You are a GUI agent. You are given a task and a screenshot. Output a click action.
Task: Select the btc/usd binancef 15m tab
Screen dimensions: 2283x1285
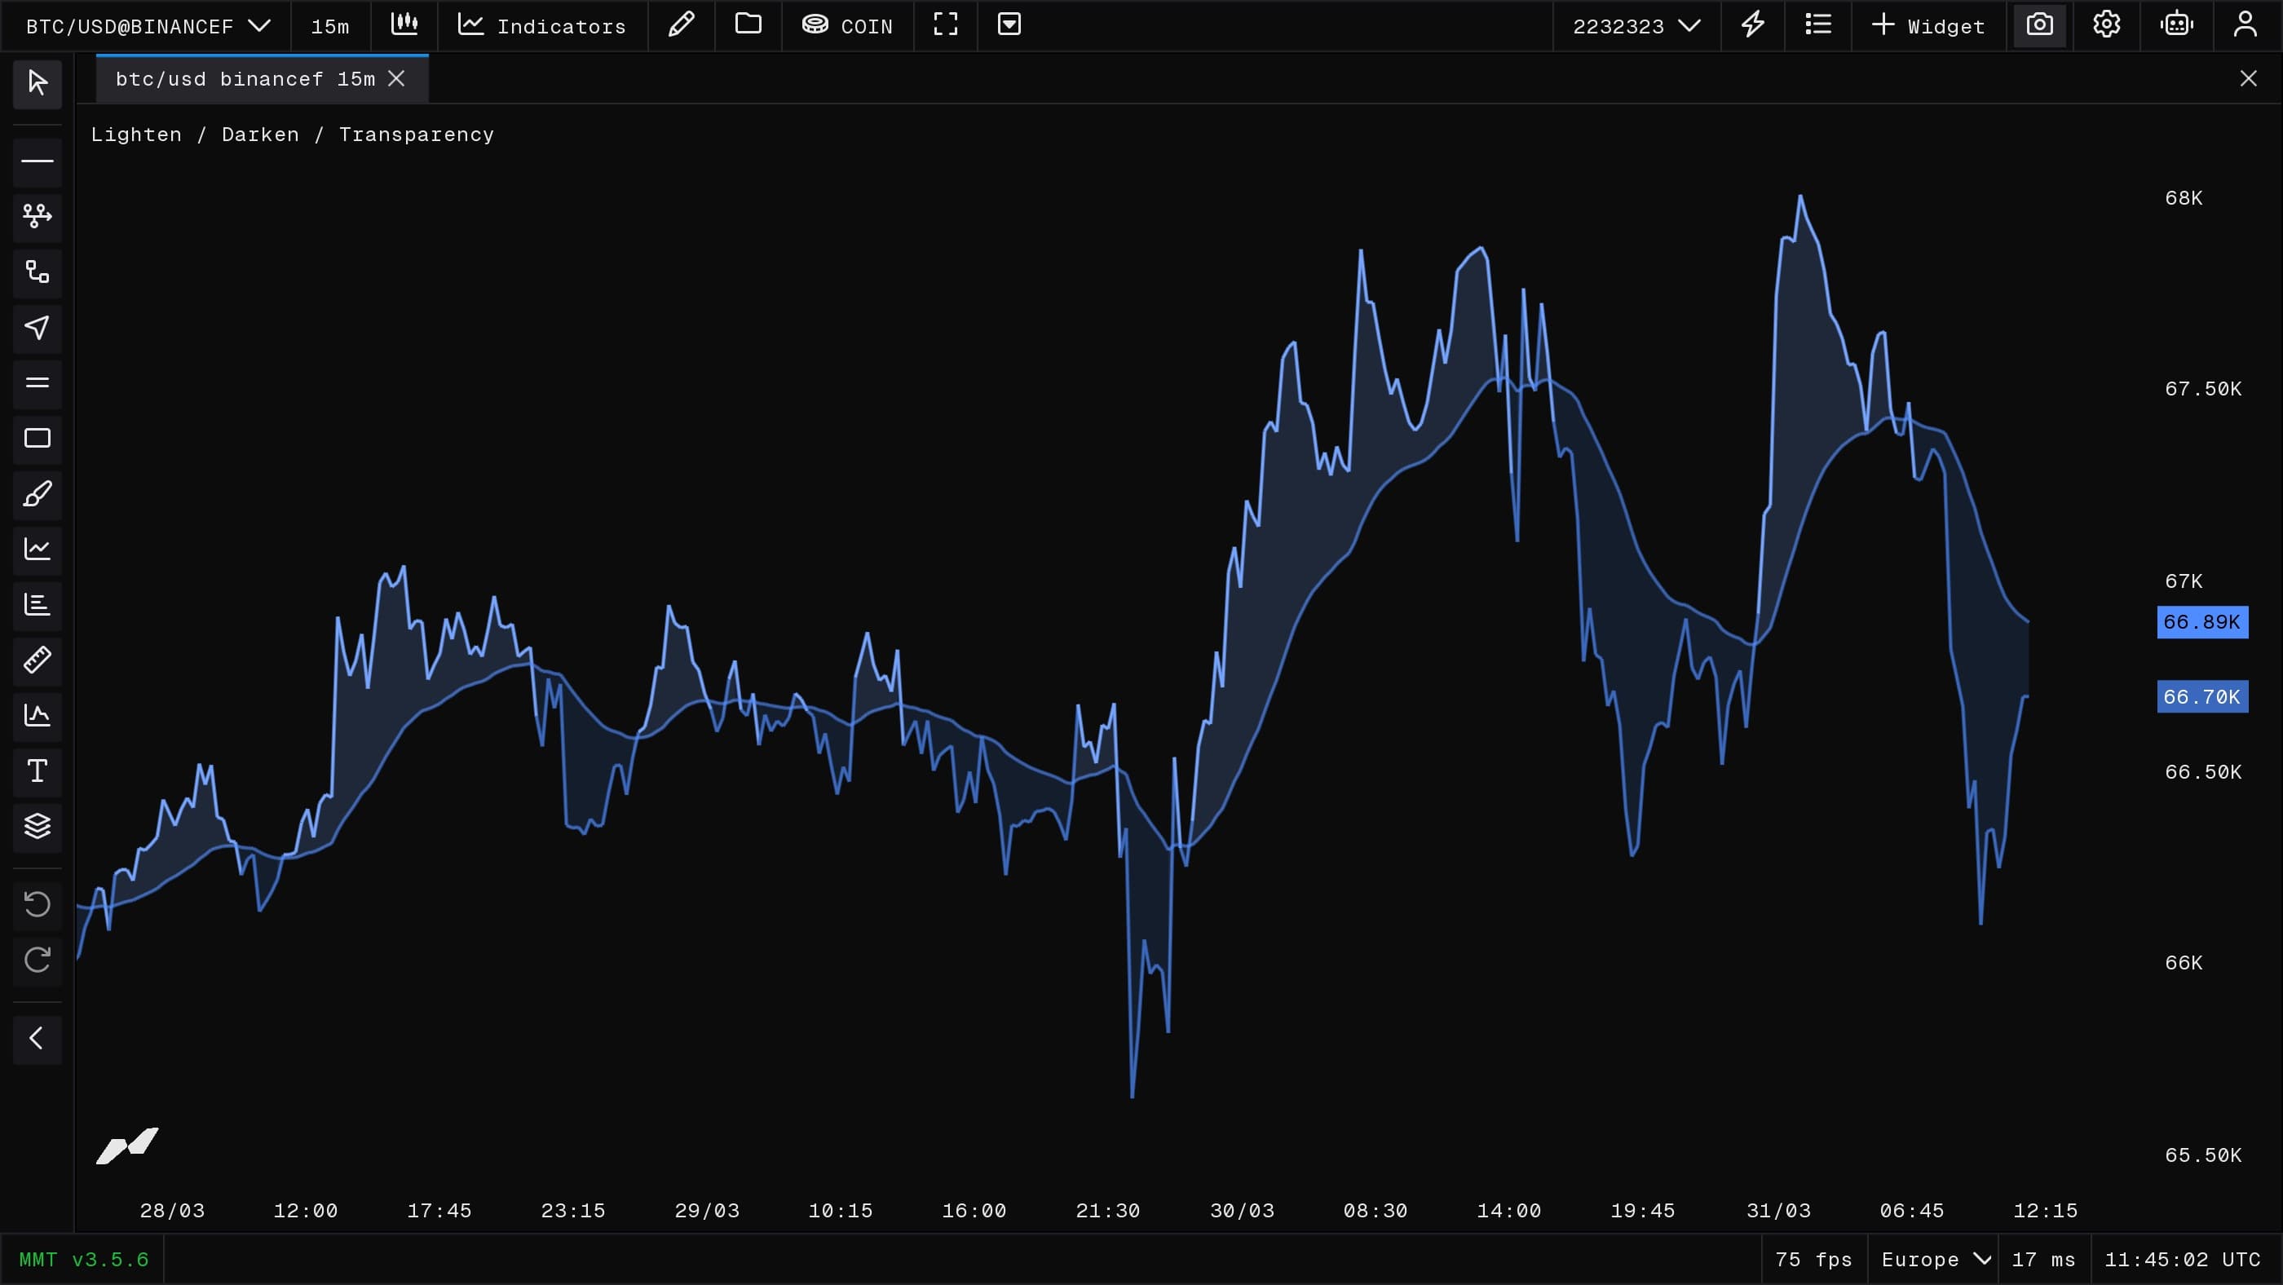(245, 79)
